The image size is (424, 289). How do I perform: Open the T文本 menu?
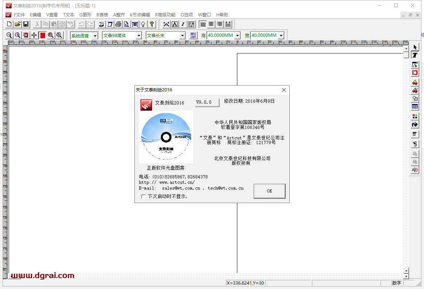click(68, 15)
